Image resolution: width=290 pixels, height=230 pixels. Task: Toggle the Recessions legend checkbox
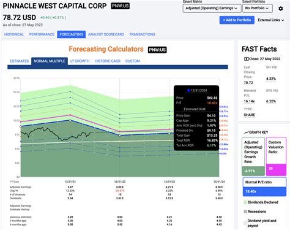(x=245, y=212)
